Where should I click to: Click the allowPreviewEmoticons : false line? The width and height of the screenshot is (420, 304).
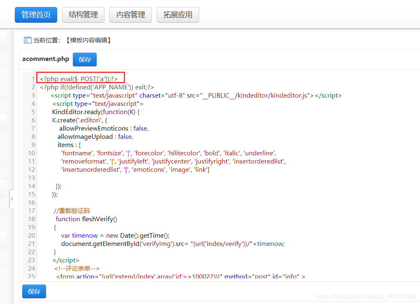point(104,129)
